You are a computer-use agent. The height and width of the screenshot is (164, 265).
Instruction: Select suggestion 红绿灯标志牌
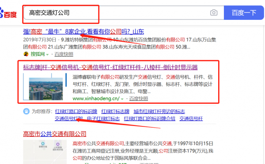click(115, 111)
